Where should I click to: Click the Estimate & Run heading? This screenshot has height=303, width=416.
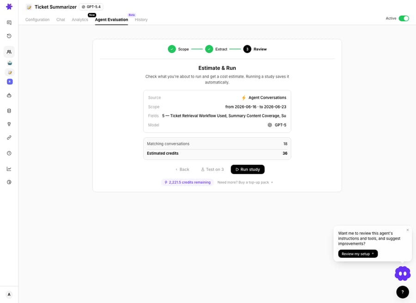coord(217,68)
